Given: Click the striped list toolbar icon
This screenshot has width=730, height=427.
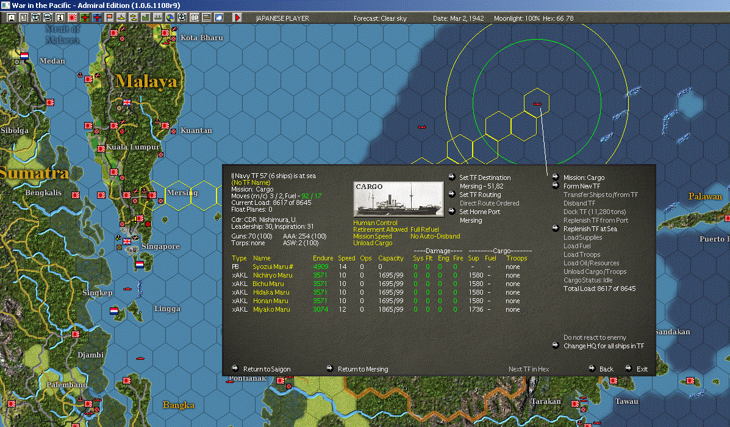Looking at the screenshot, I should tap(206, 18).
